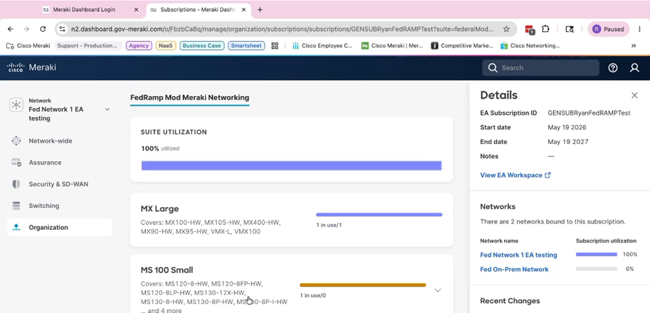Click the browser Back arrow
650x313 pixels.
pyautogui.click(x=11, y=29)
